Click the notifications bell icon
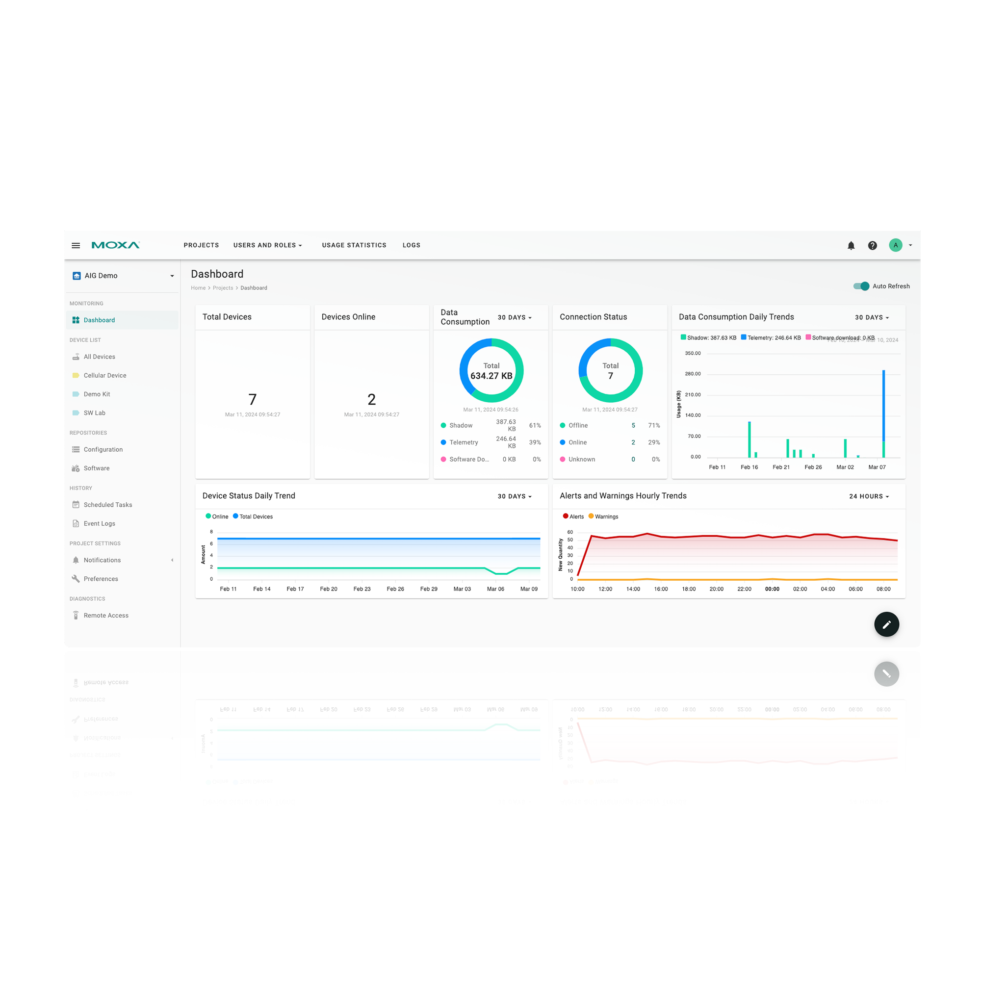981x981 pixels. [x=851, y=245]
